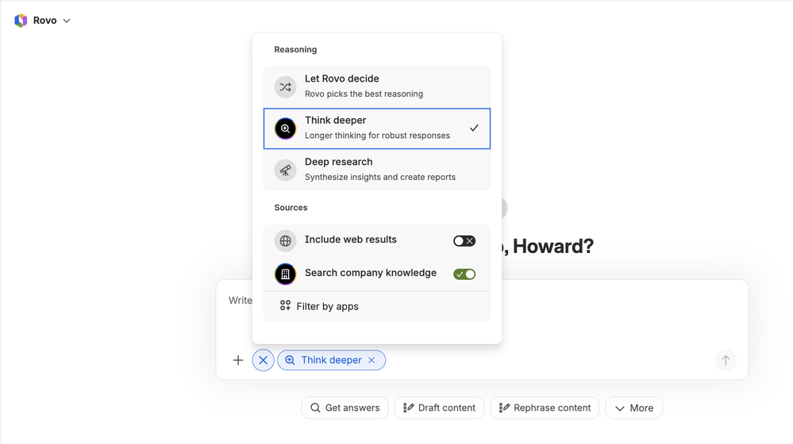The image size is (793, 444).
Task: Close the reasoning menu with round X button
Action: [x=263, y=360]
